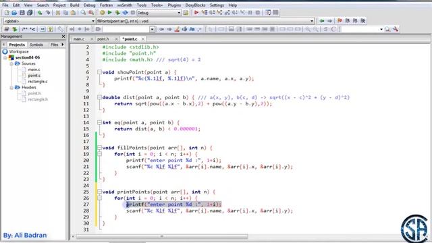The height and width of the screenshot is (243, 432).
Task: Insert a DoxyBlocks line comment (*<)
Action: (x=32, y=29)
